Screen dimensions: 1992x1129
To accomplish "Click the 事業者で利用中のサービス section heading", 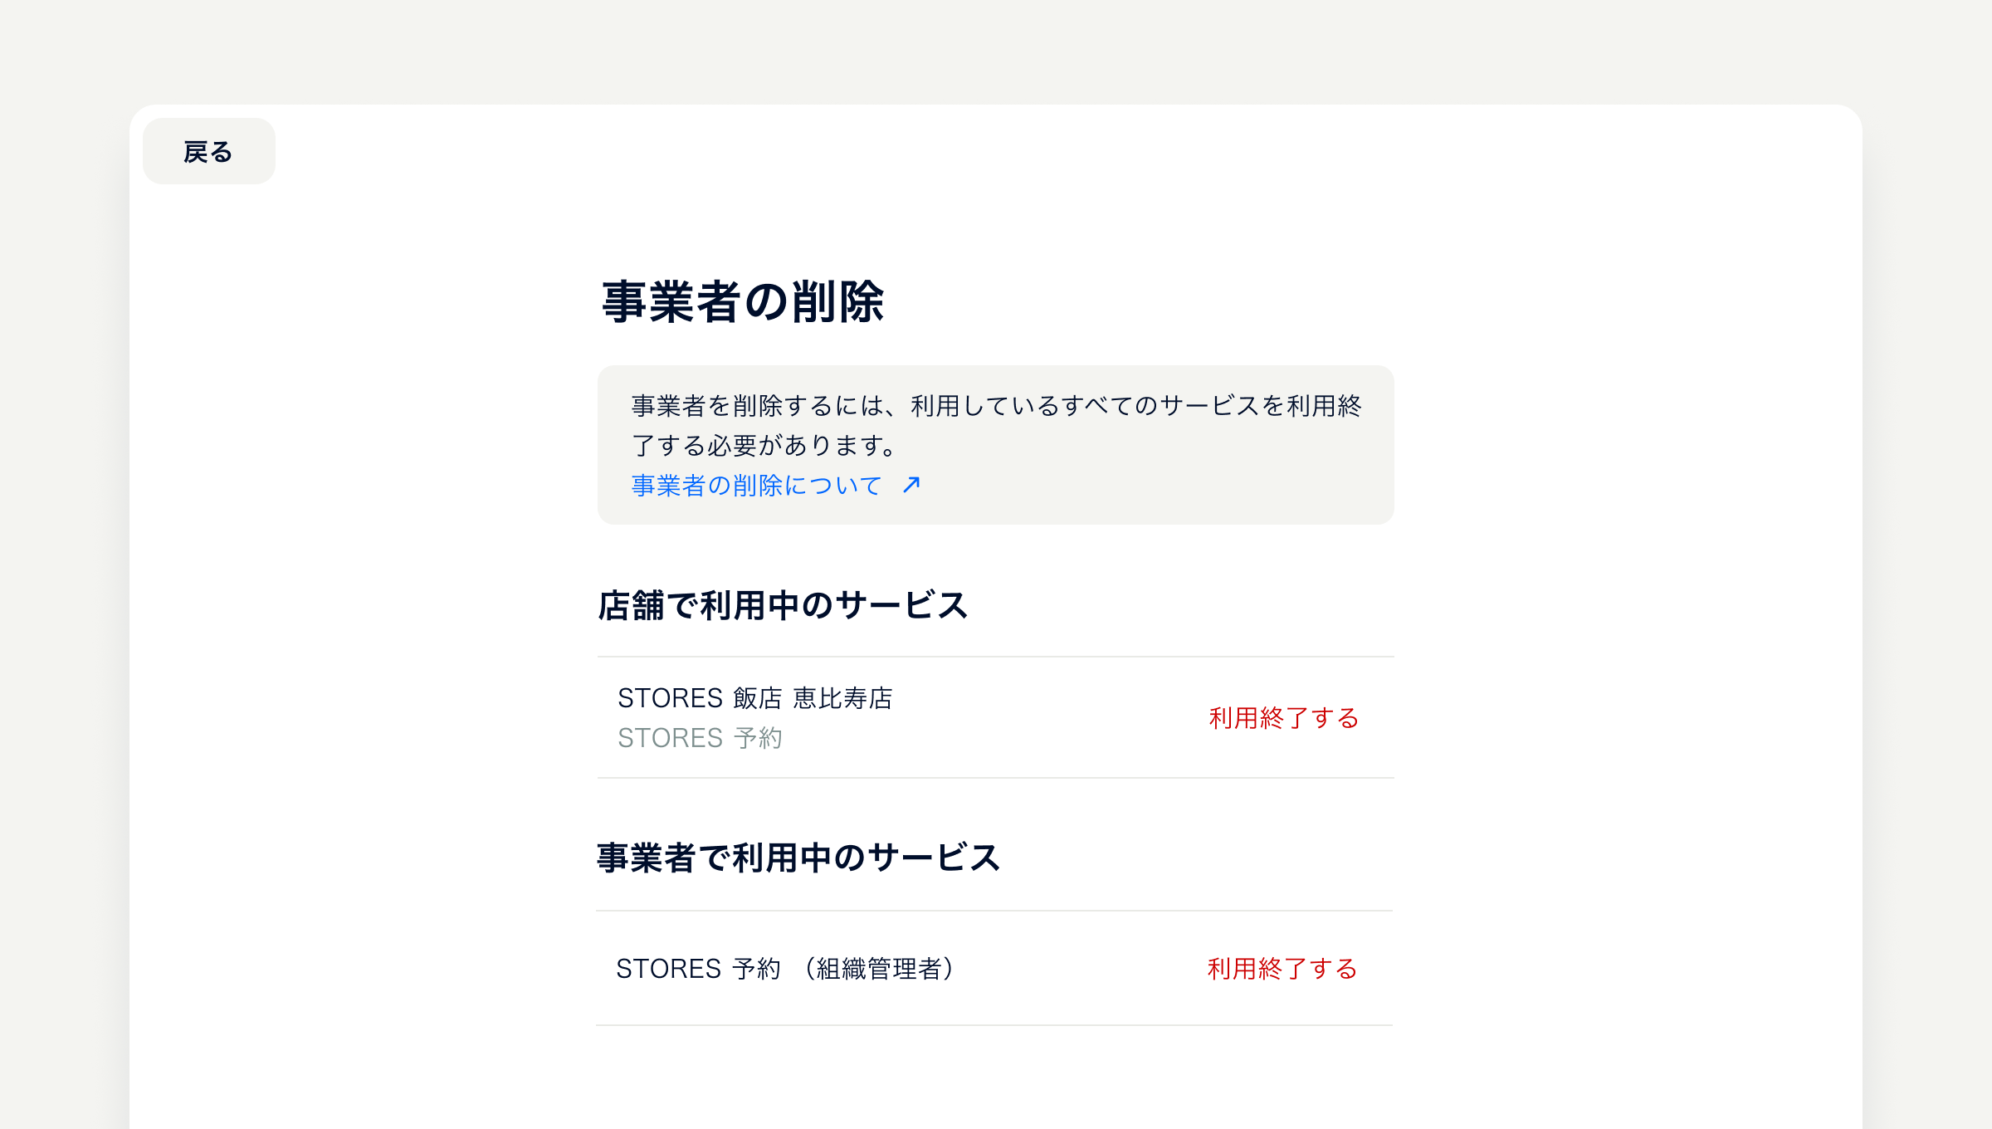I will (798, 858).
